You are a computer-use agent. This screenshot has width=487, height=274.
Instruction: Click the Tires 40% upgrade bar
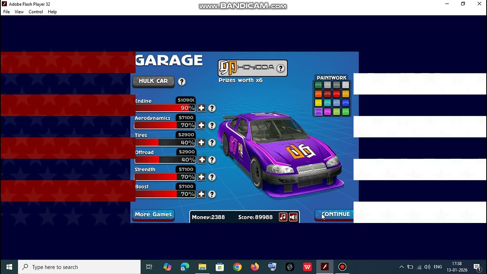coord(165,142)
